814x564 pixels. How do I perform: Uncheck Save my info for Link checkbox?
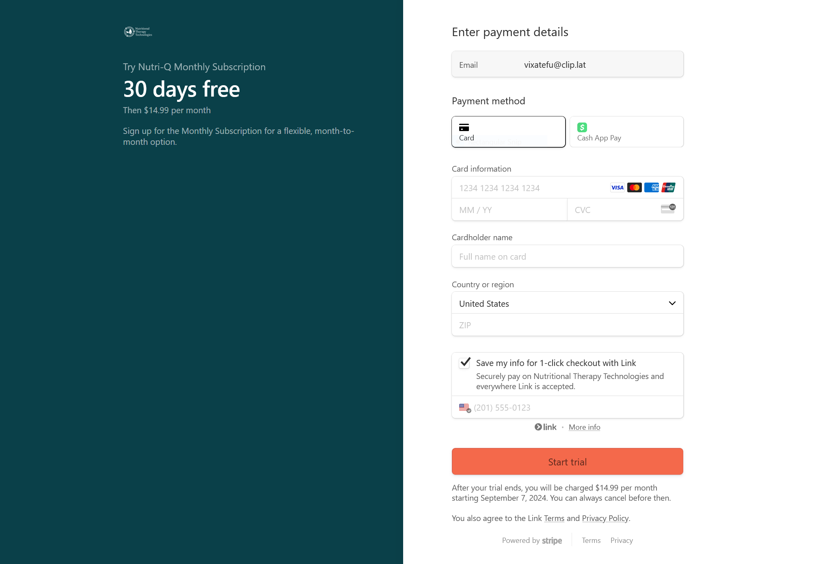point(465,362)
